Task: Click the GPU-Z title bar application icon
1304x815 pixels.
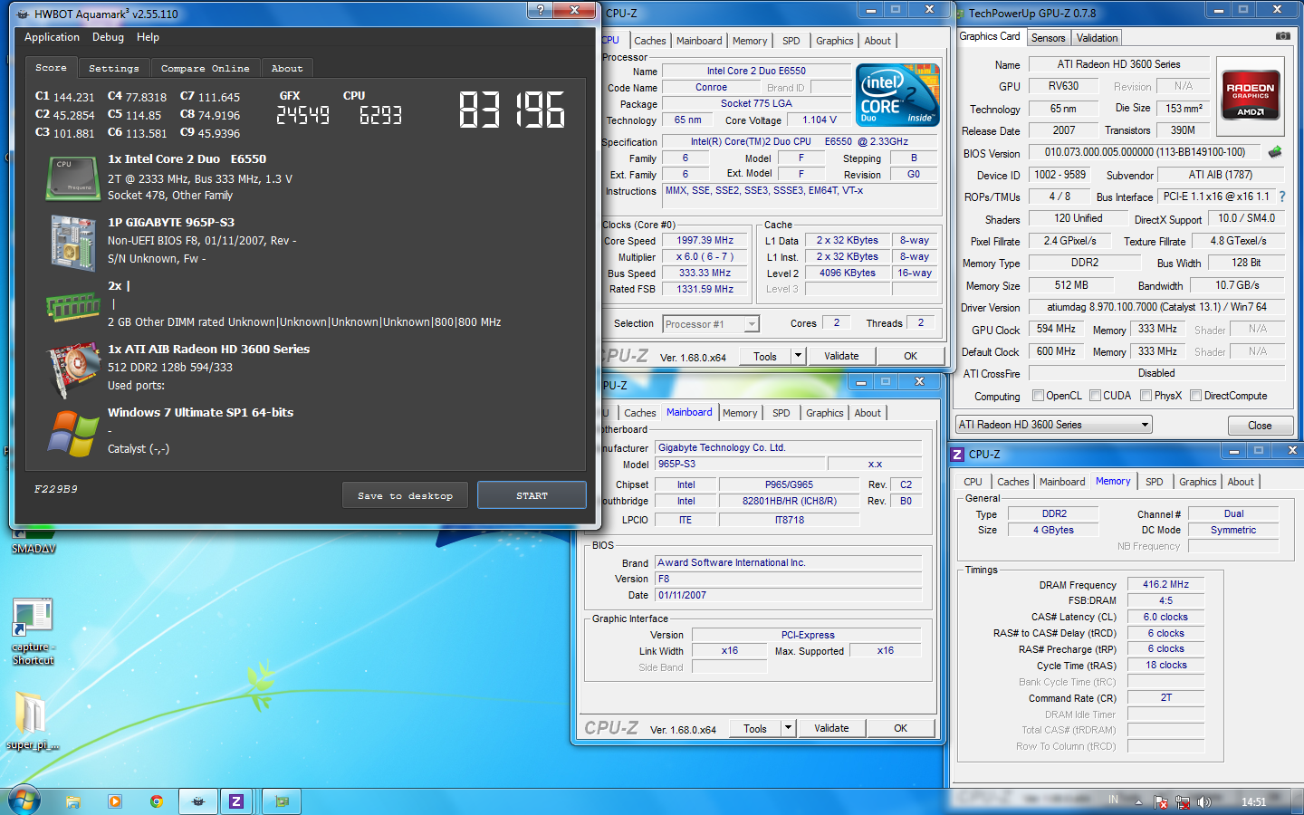Action: tap(961, 13)
